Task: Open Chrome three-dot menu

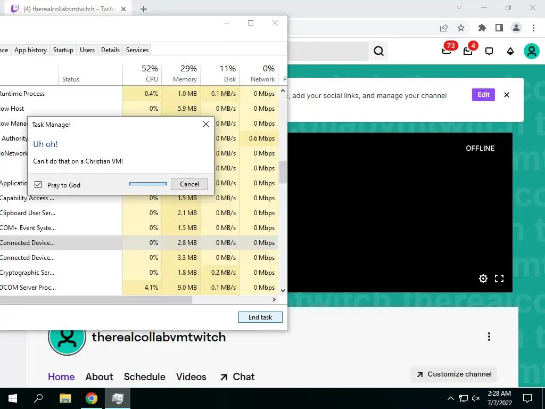Action: click(533, 28)
